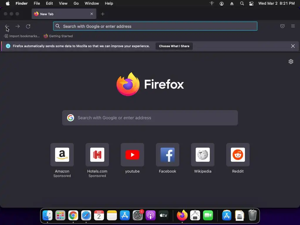300x225 pixels.
Task: Open Calendar from the Dock
Action: pos(99,215)
